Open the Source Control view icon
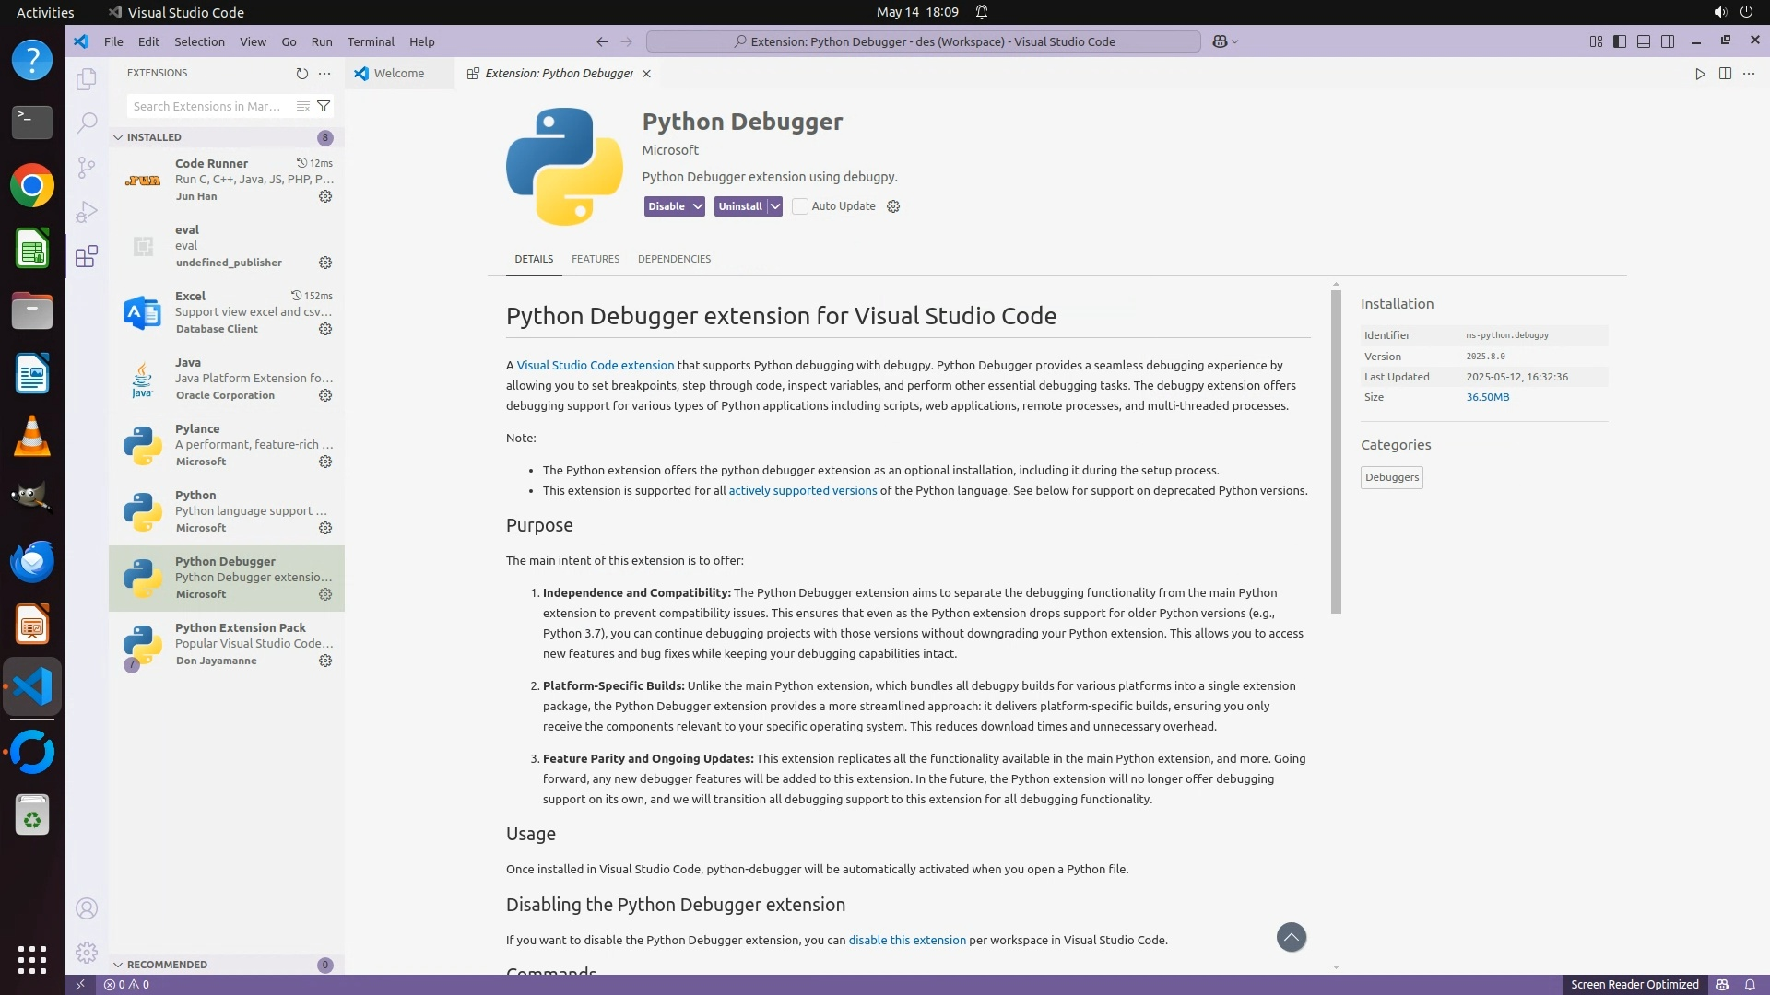 tap(87, 167)
